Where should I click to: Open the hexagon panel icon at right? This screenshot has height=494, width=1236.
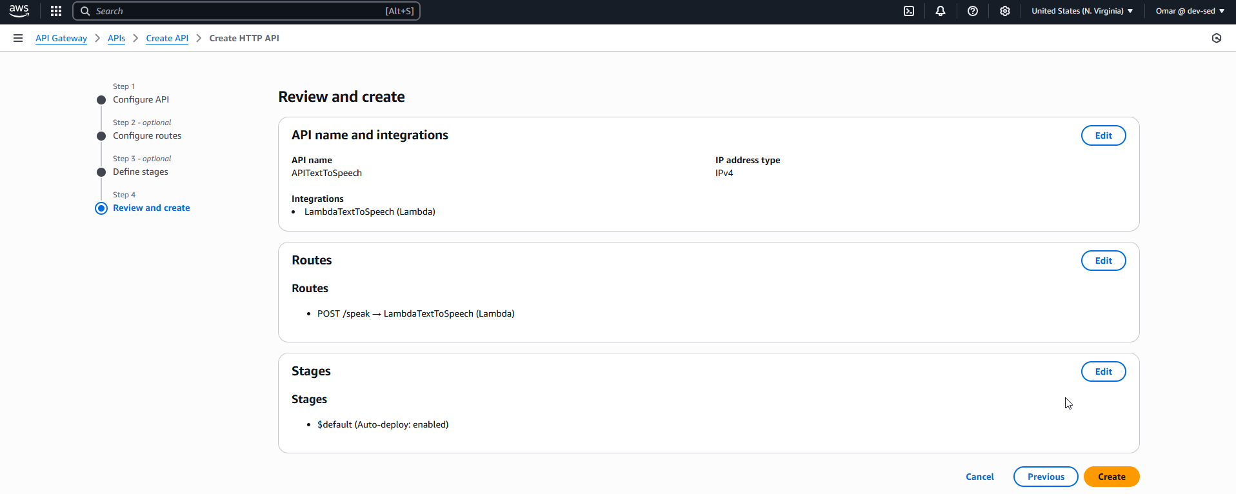1217,38
